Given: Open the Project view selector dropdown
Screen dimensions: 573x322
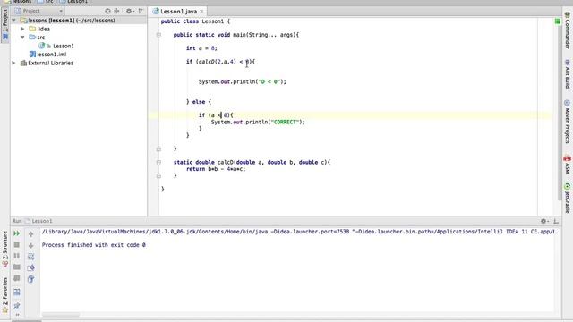Looking at the screenshot, I should 38,11.
